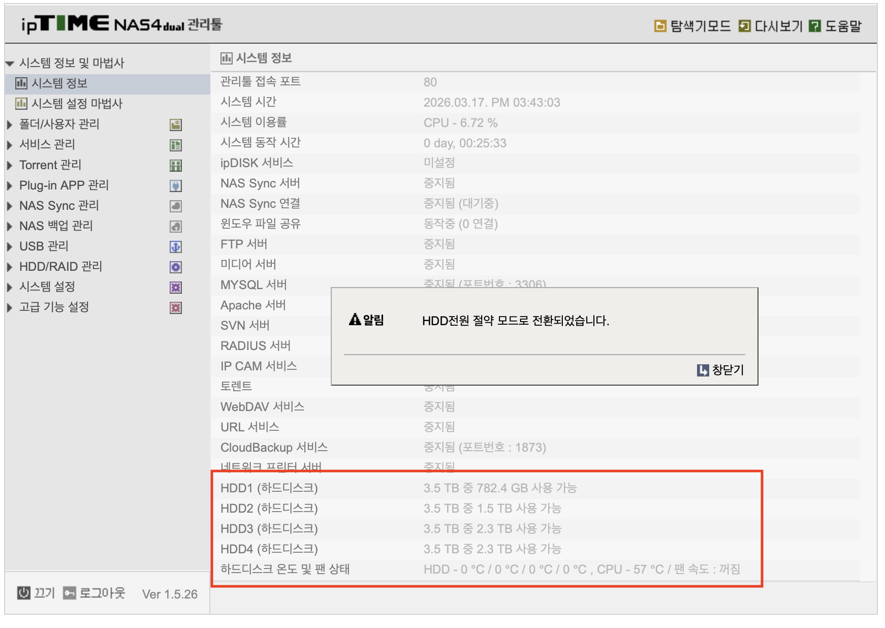Expand the Torrent 관리 menu
Screen dimensions: 885x628
pos(10,165)
